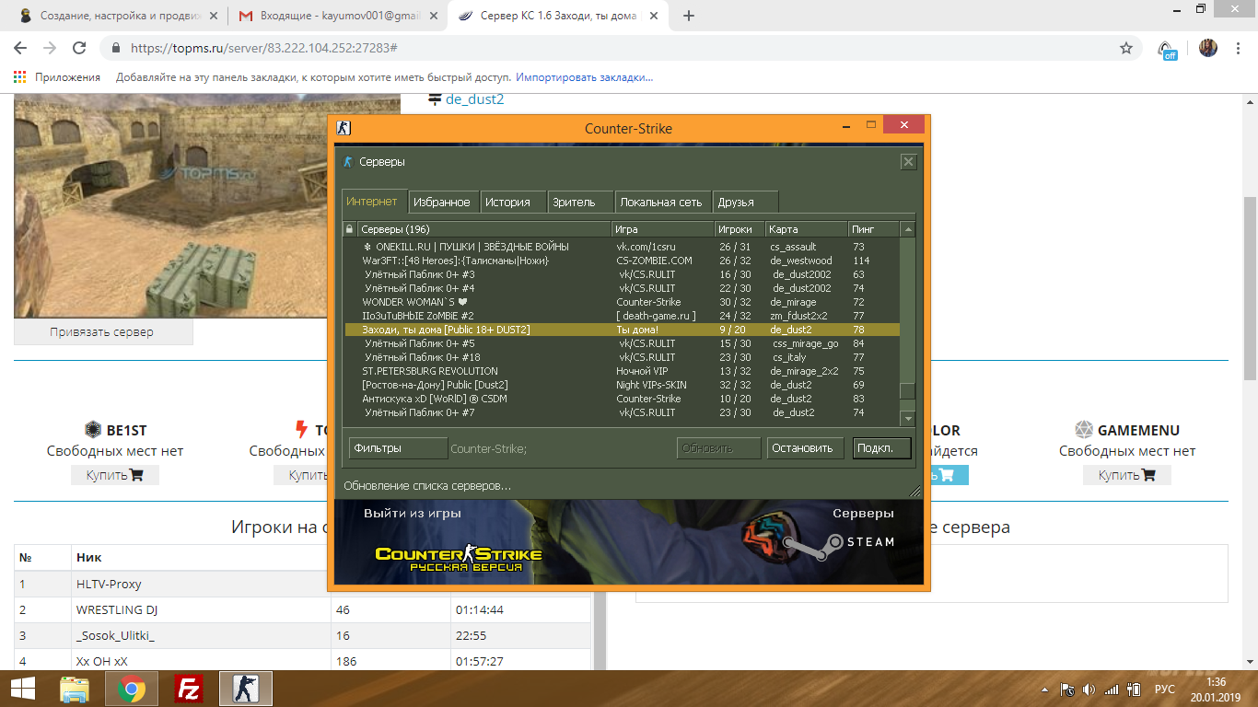The width and height of the screenshot is (1258, 707).
Task: Click the Привязать сервер button
Action: coord(102,331)
